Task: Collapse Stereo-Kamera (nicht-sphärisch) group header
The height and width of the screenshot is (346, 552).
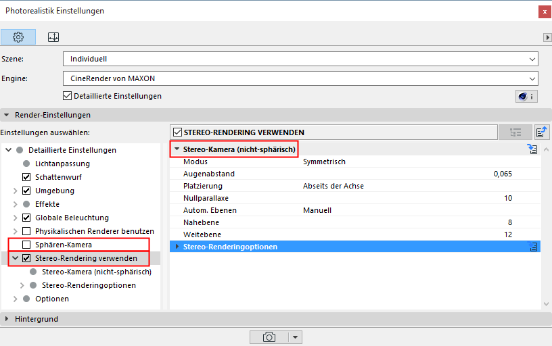Action: coord(177,149)
